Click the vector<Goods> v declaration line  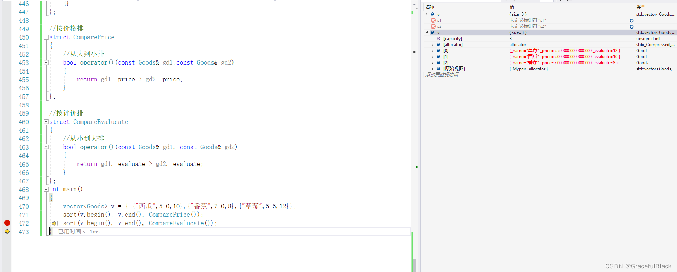pos(179,206)
